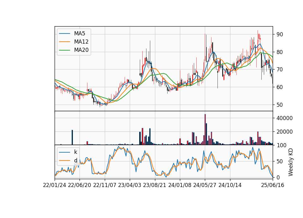This screenshot has height=218, width=303.
Task: Click the isolated volume bar before 22/06/20
Action: (x=72, y=137)
